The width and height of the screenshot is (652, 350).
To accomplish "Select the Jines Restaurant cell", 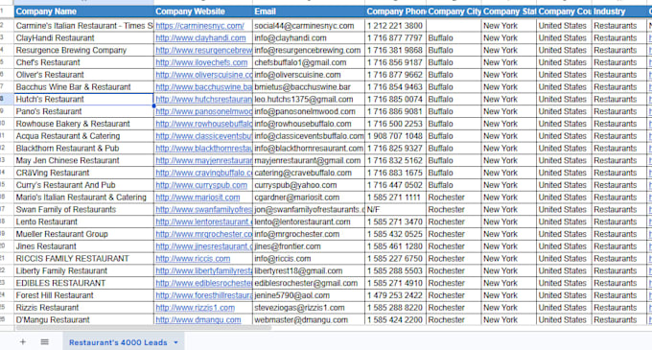I will coord(84,246).
